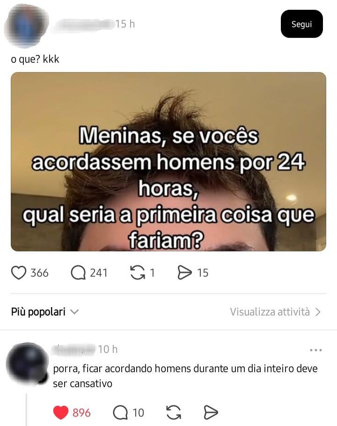Screen dimensions: 337x426
Task: Select the comment text about acordando homens
Action: 185,376
